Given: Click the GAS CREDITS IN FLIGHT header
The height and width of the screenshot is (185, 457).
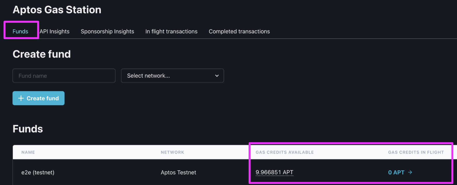Looking at the screenshot, I should tap(416, 152).
